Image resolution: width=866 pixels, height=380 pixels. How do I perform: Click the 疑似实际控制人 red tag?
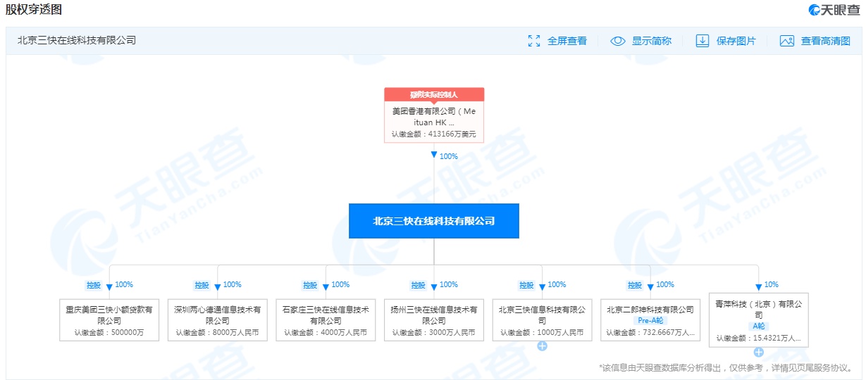coord(434,94)
